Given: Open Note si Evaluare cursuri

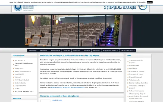Looking at the screenshot, I should (23, 71).
